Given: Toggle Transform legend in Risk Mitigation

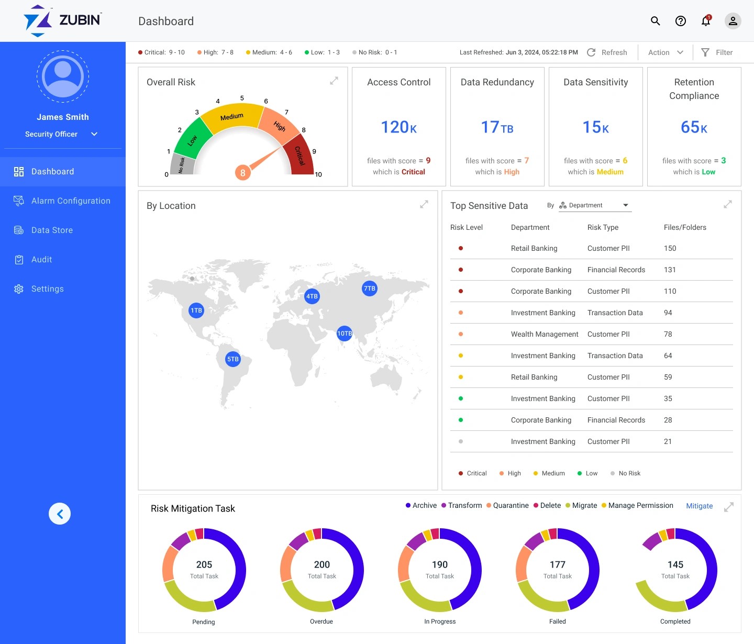Looking at the screenshot, I should tap(461, 505).
